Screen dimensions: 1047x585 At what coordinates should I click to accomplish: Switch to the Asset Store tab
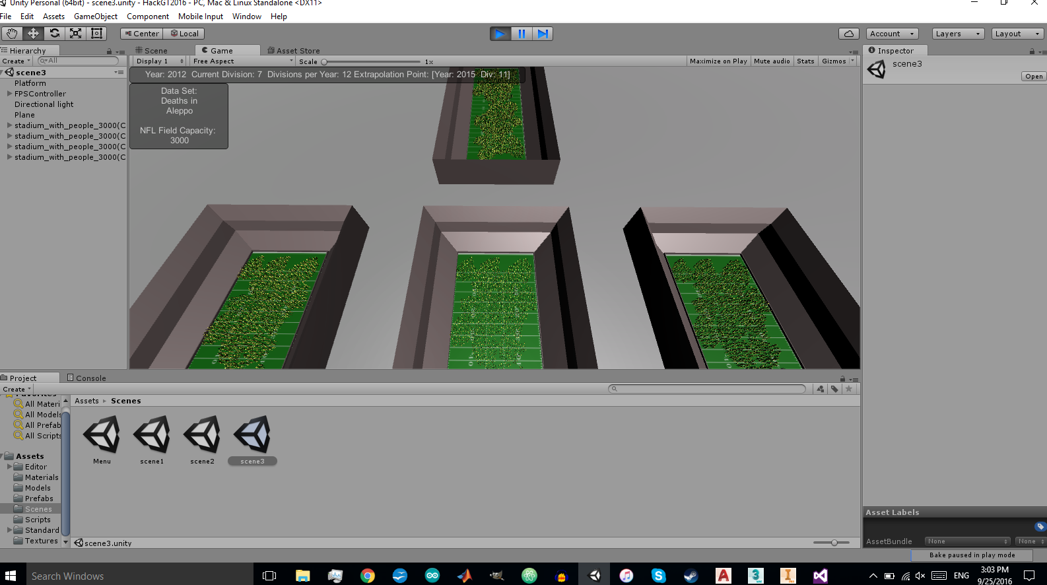point(294,50)
